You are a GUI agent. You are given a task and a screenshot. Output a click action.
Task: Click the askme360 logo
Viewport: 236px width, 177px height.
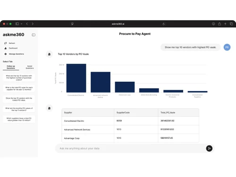14,34
